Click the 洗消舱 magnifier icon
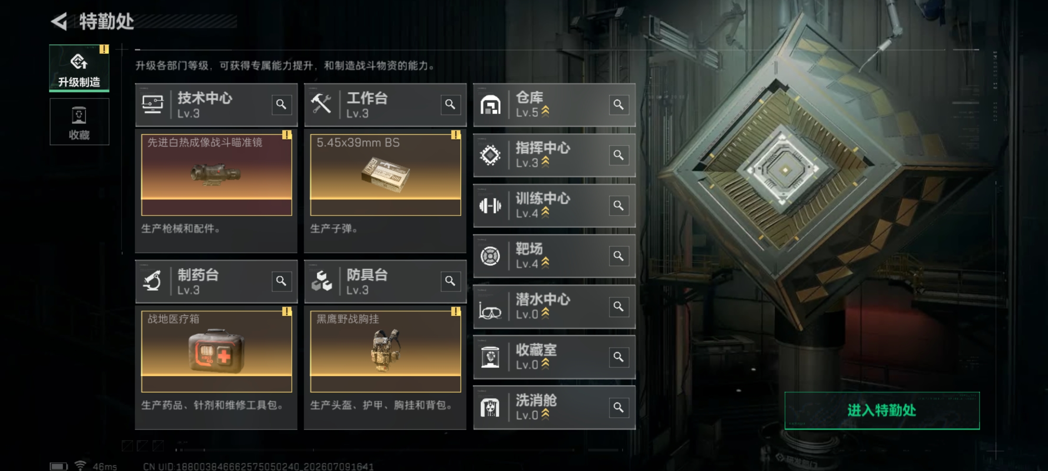 [x=619, y=408]
